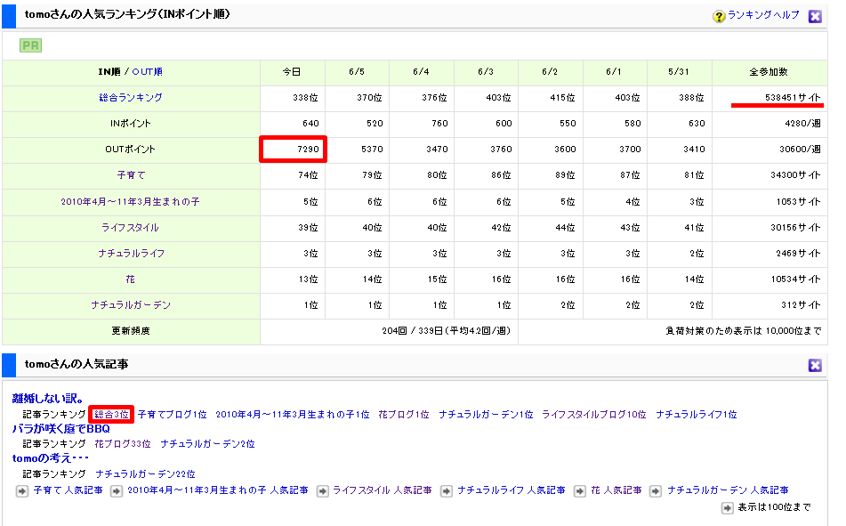Click arrow icon before ナチュラルガーデン 人気記事
Image resolution: width=846 pixels, height=526 pixels.
point(655,491)
